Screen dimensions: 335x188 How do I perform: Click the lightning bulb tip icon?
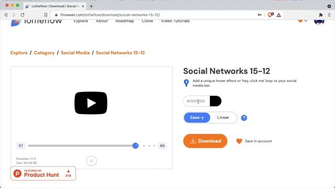[186, 83]
